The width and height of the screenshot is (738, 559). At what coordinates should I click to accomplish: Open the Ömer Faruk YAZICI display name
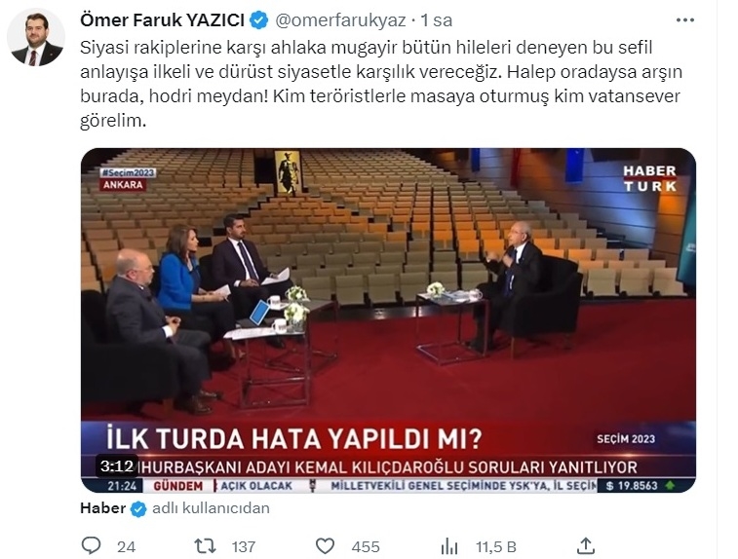click(162, 20)
